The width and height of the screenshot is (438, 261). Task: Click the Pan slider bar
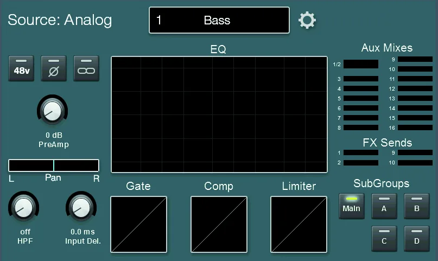[x=54, y=165]
